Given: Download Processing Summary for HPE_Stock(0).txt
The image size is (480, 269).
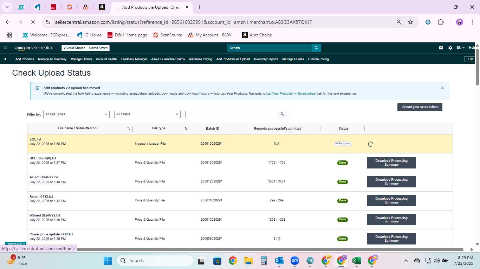Looking at the screenshot, I should pyautogui.click(x=391, y=163).
